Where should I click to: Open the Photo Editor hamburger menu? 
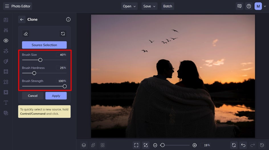[x=7, y=6]
